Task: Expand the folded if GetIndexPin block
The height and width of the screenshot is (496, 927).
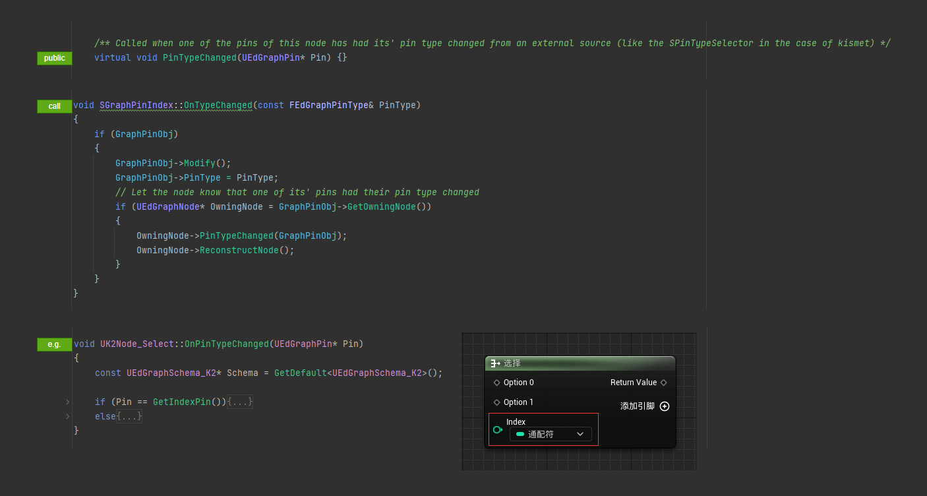Action: coord(67,402)
